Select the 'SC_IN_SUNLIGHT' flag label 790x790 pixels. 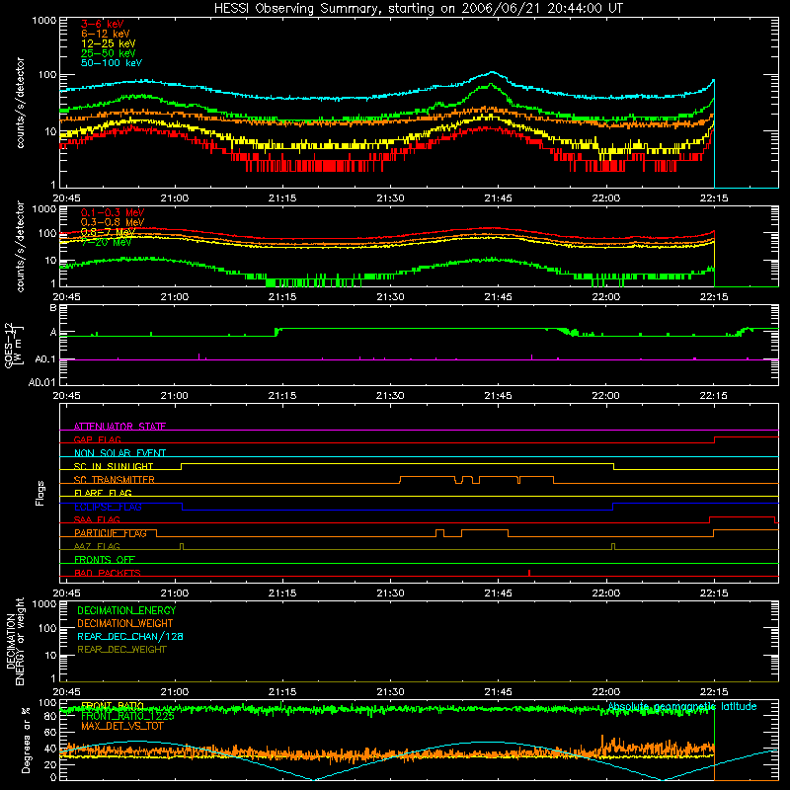(x=114, y=466)
